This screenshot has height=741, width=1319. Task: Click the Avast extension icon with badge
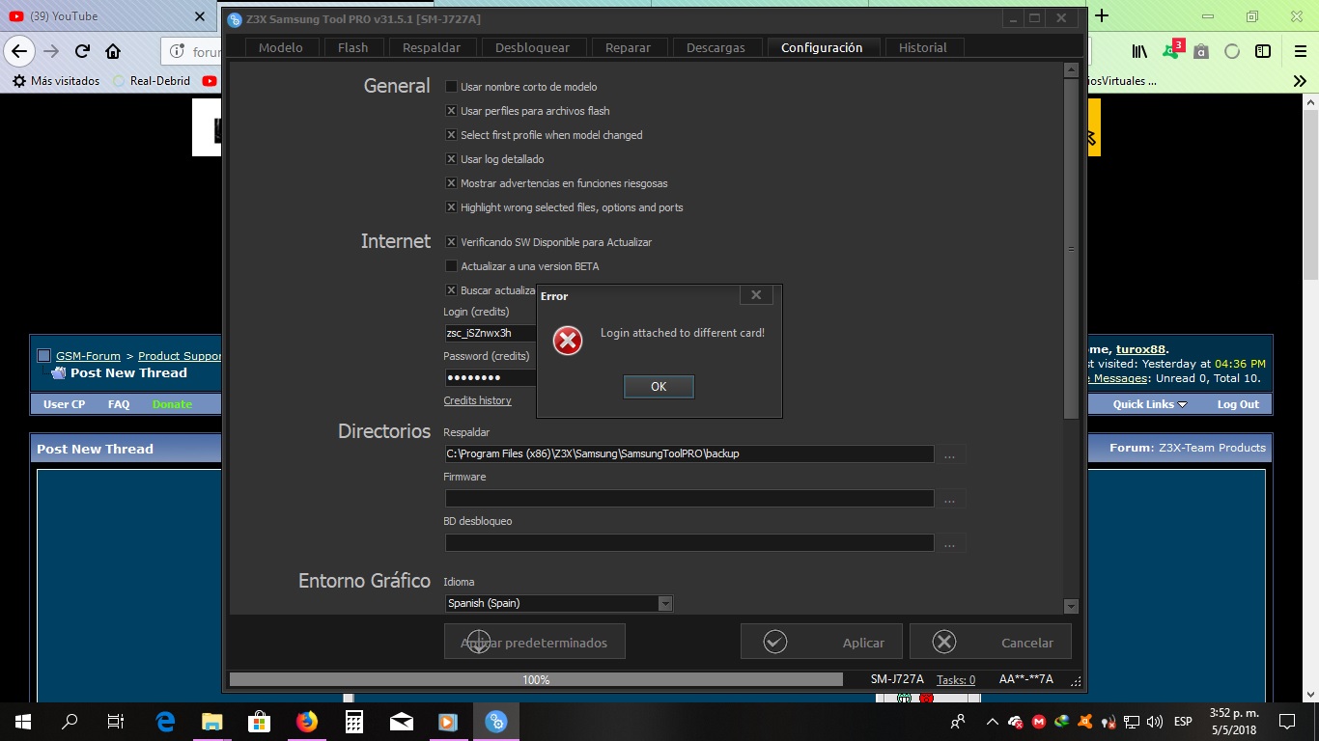click(x=1172, y=50)
